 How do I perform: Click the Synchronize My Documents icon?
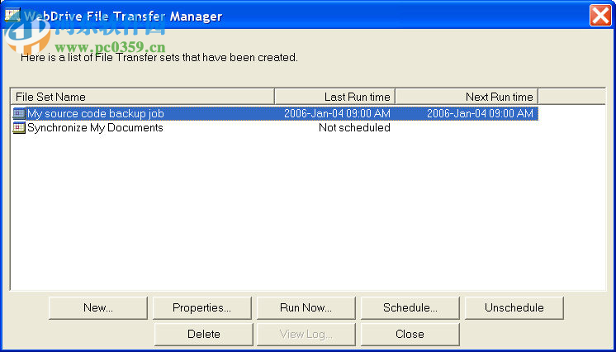19,128
